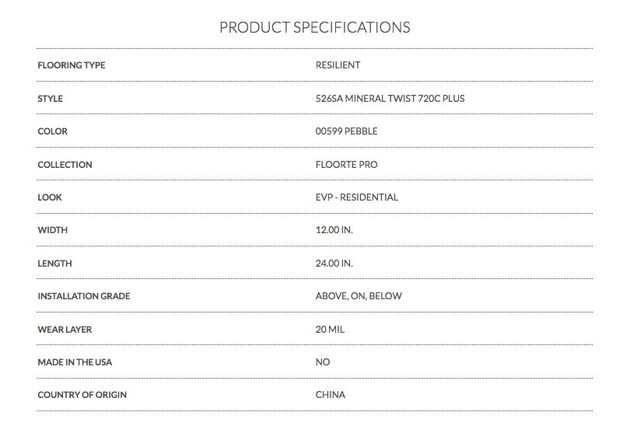This screenshot has height=447, width=623.
Task: Select the WIDTH label
Action: coord(52,230)
